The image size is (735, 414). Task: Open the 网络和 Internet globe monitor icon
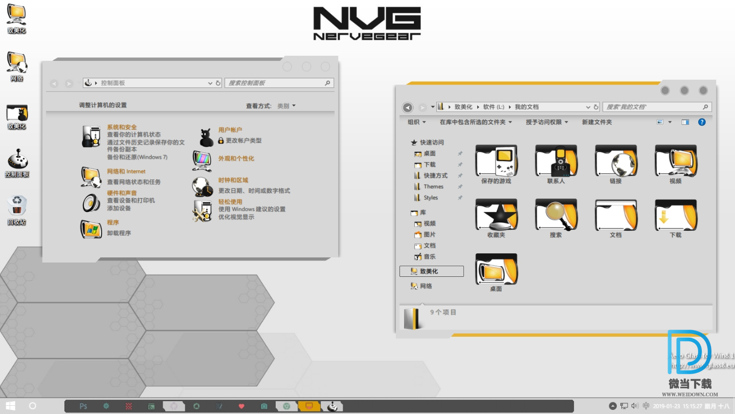click(91, 177)
